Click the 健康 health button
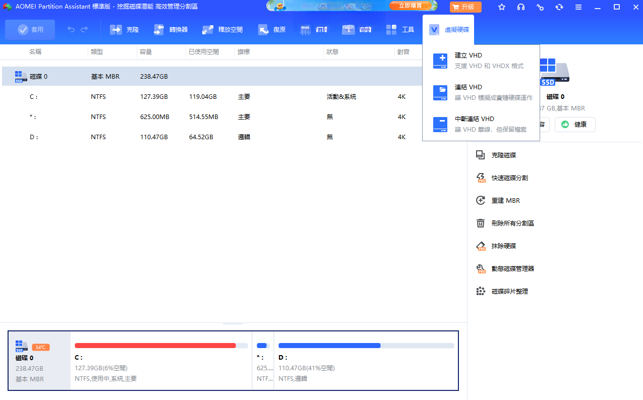Viewport: 643px width, 400px height. 575,125
